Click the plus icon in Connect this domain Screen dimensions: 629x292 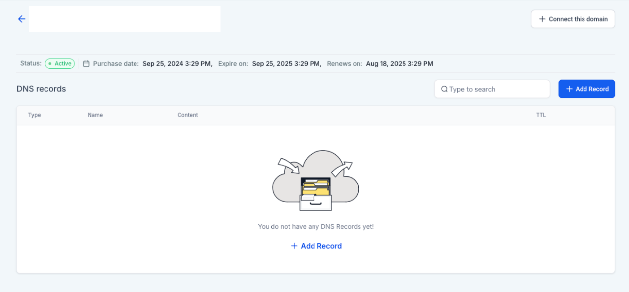coord(542,19)
